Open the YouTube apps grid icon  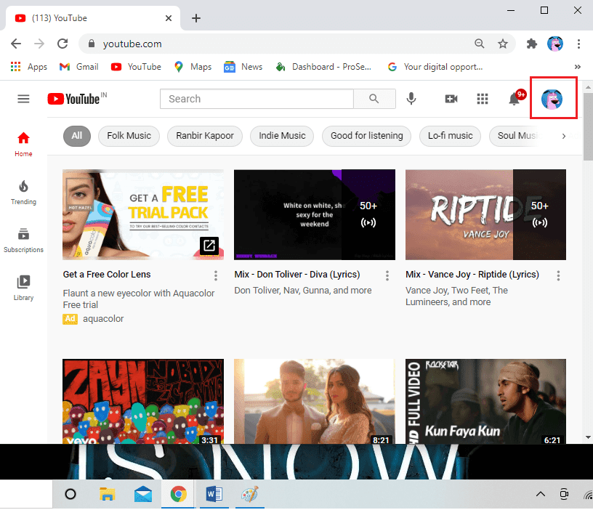483,99
